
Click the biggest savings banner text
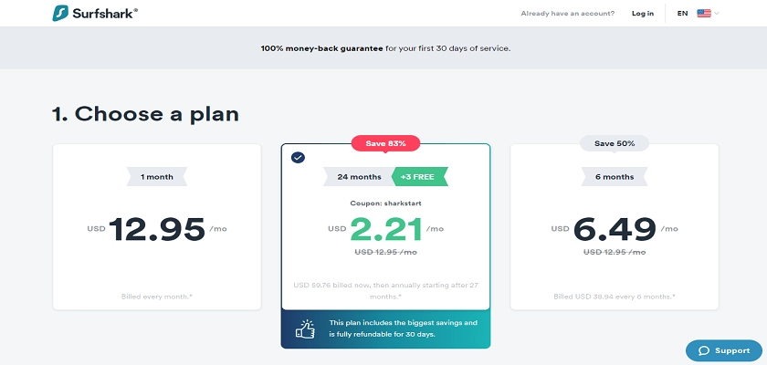click(x=403, y=328)
